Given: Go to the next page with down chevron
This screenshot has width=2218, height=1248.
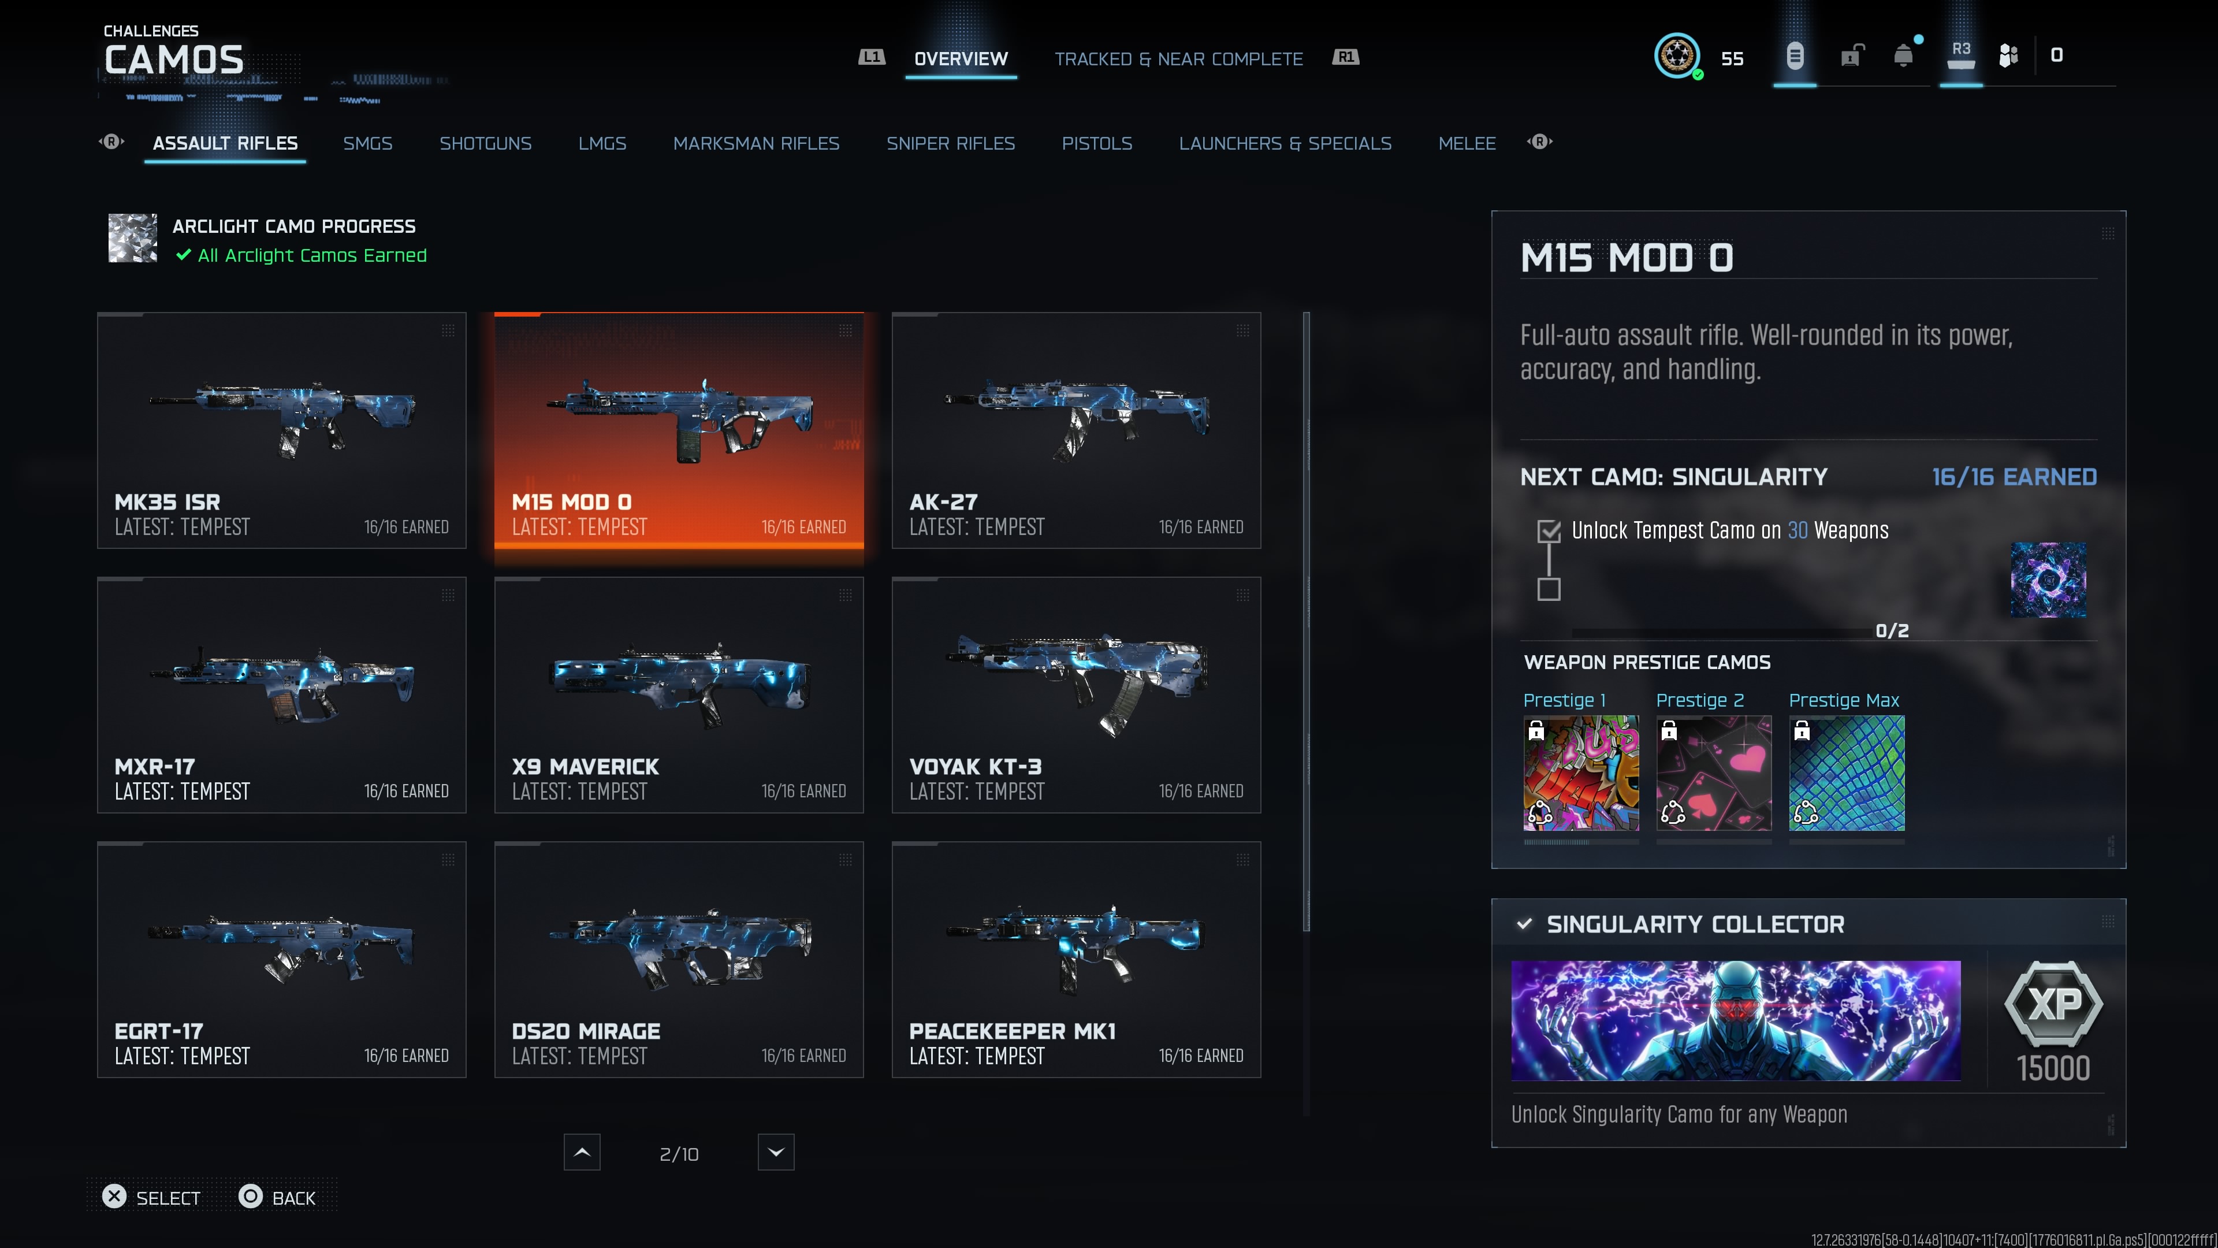Looking at the screenshot, I should coord(776,1153).
